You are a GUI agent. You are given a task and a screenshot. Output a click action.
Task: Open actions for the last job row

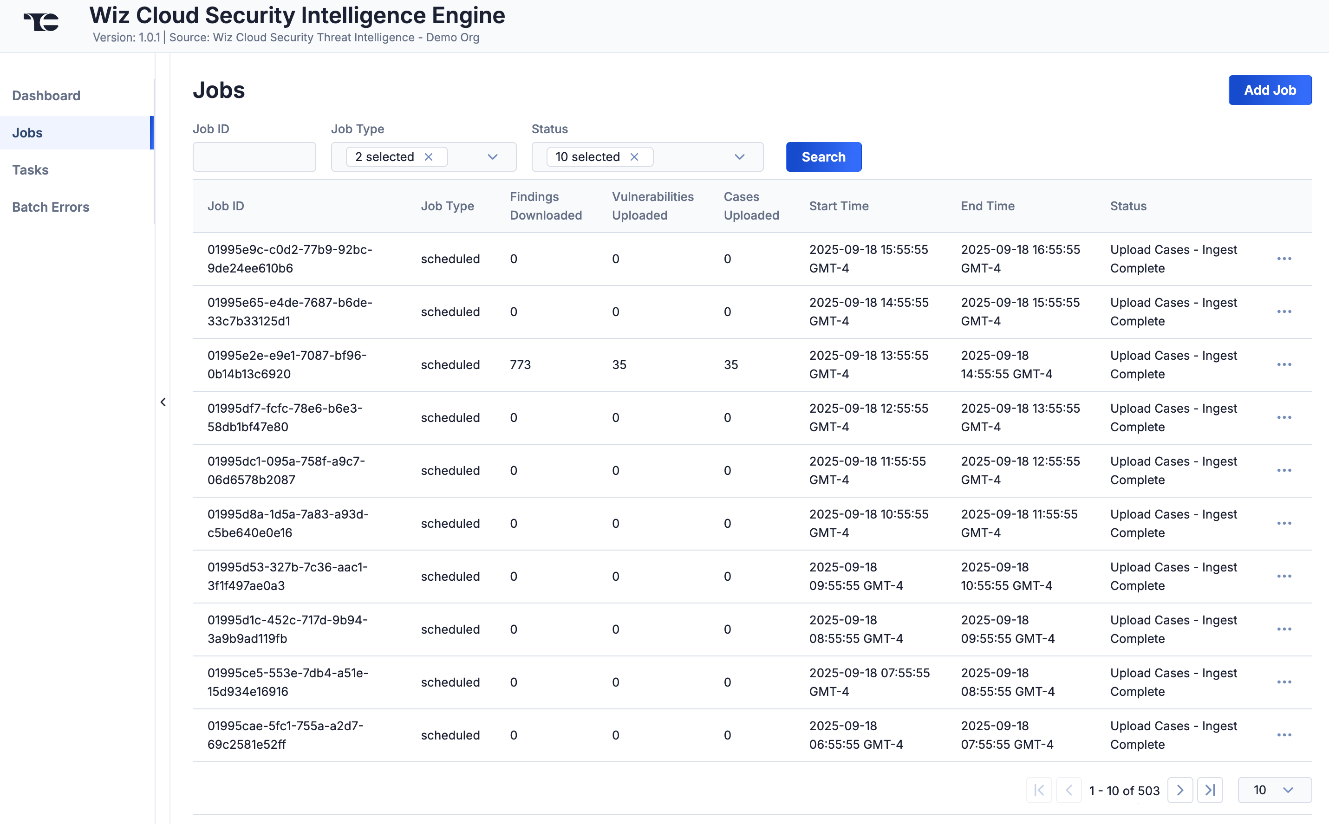pos(1285,734)
